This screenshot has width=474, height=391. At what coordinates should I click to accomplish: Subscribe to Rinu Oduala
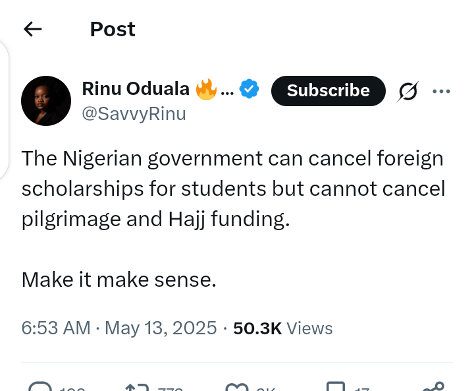click(328, 90)
